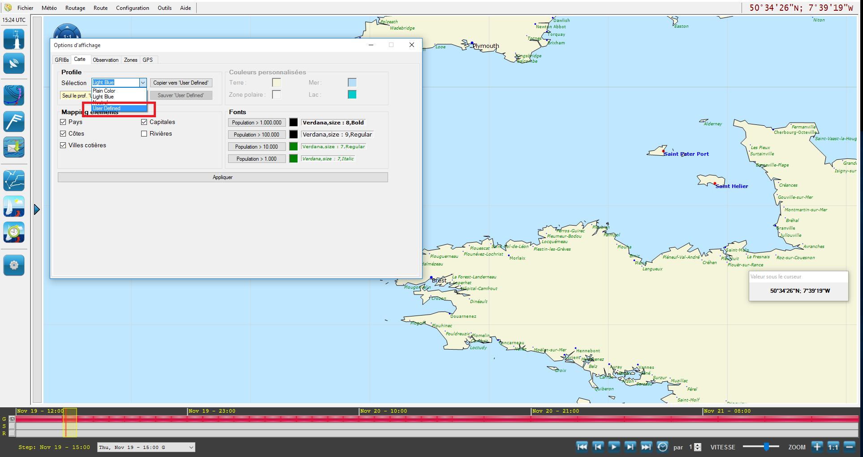Open the Routage menu
Viewport: 863px width, 457px height.
[x=75, y=8]
